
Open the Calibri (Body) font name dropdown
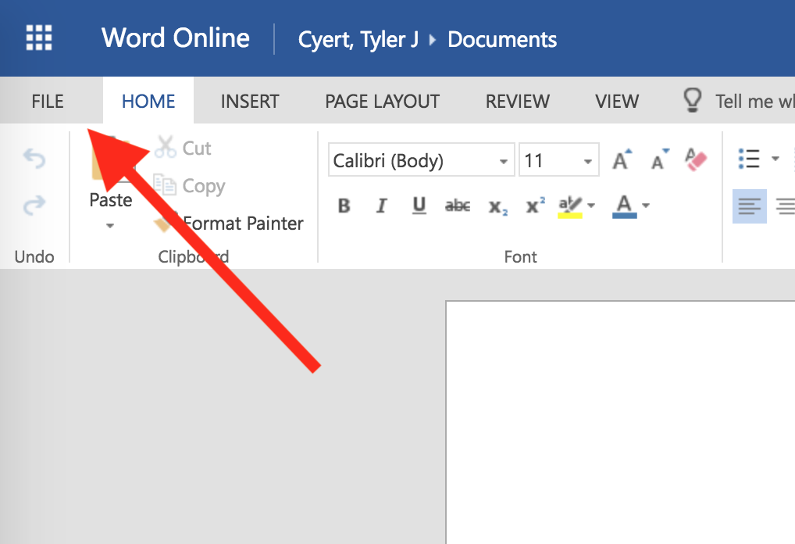click(x=503, y=162)
